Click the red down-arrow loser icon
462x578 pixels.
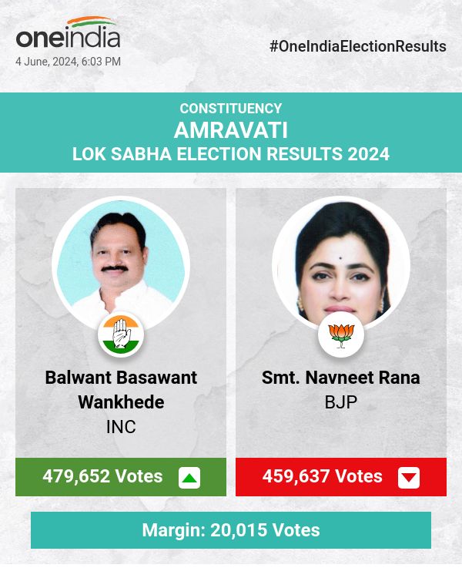(409, 478)
